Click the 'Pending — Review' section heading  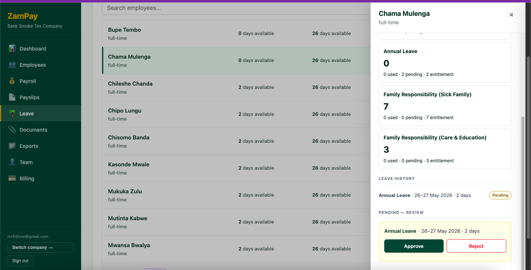[401, 212]
